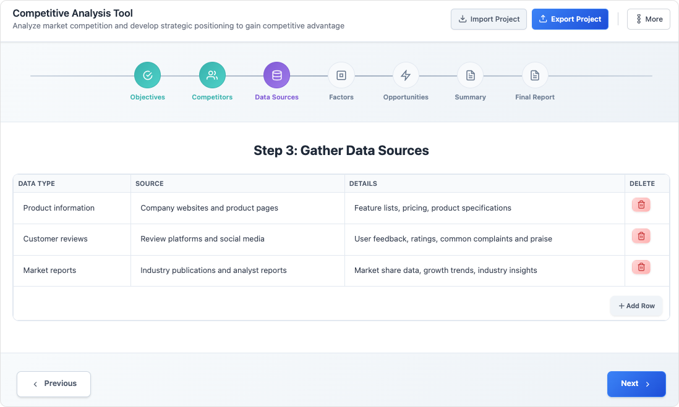Add a new row to the table

click(636, 306)
